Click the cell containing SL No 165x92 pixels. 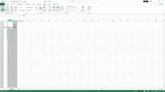5,25
